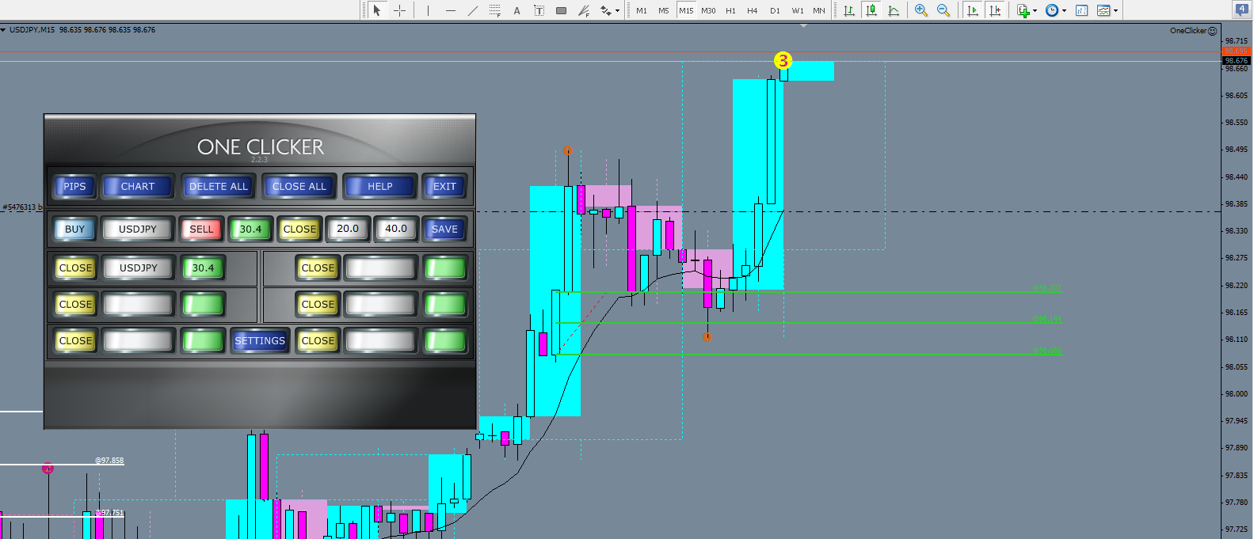The width and height of the screenshot is (1254, 539).
Task: Click the 20.0 stop loss field
Action: click(x=348, y=229)
